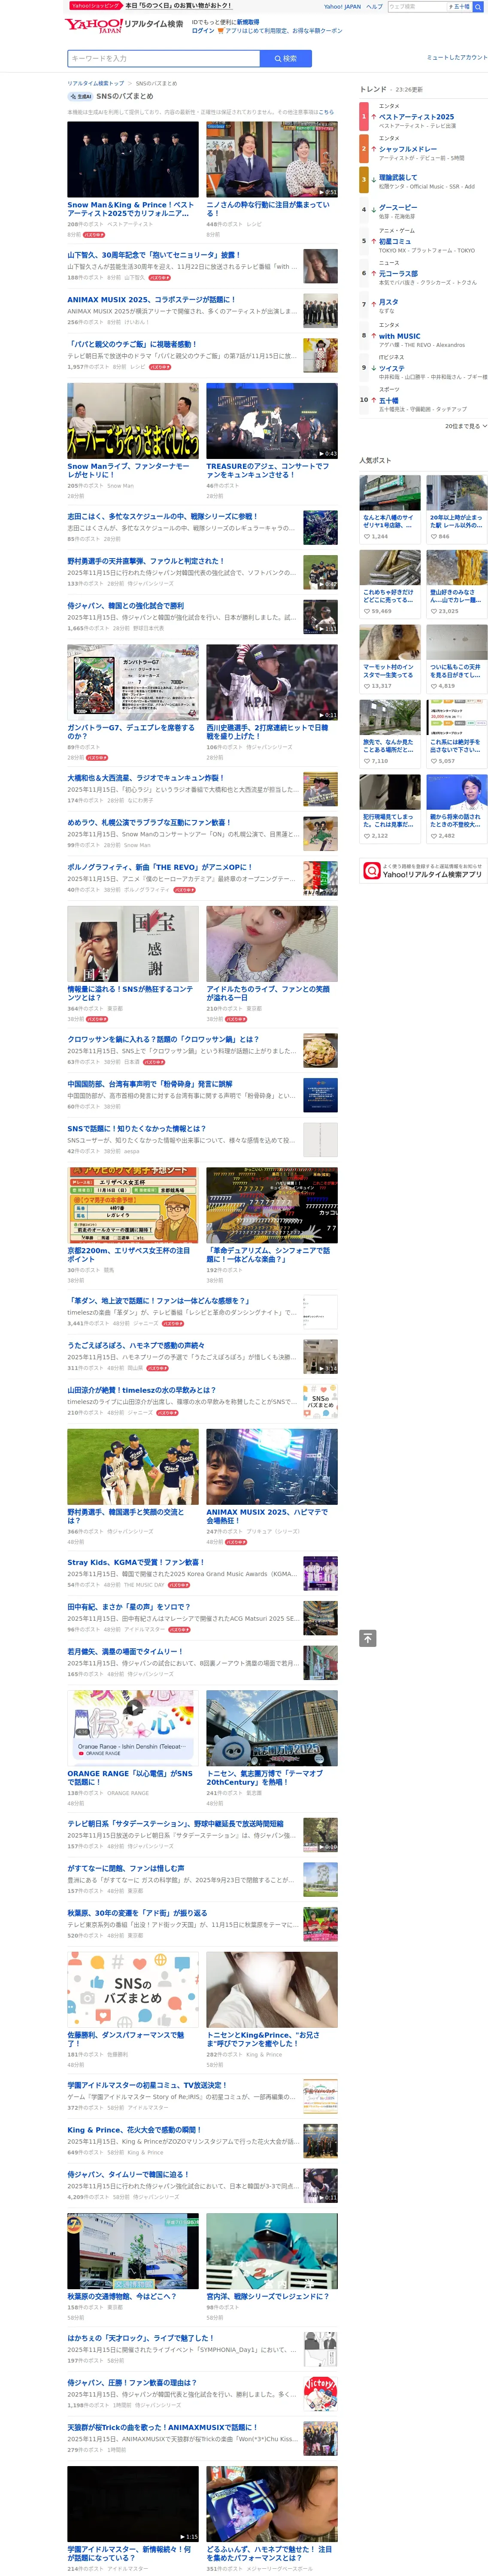This screenshot has width=488, height=2576.
Task: Open trend item ツイステ
Action: 391,368
